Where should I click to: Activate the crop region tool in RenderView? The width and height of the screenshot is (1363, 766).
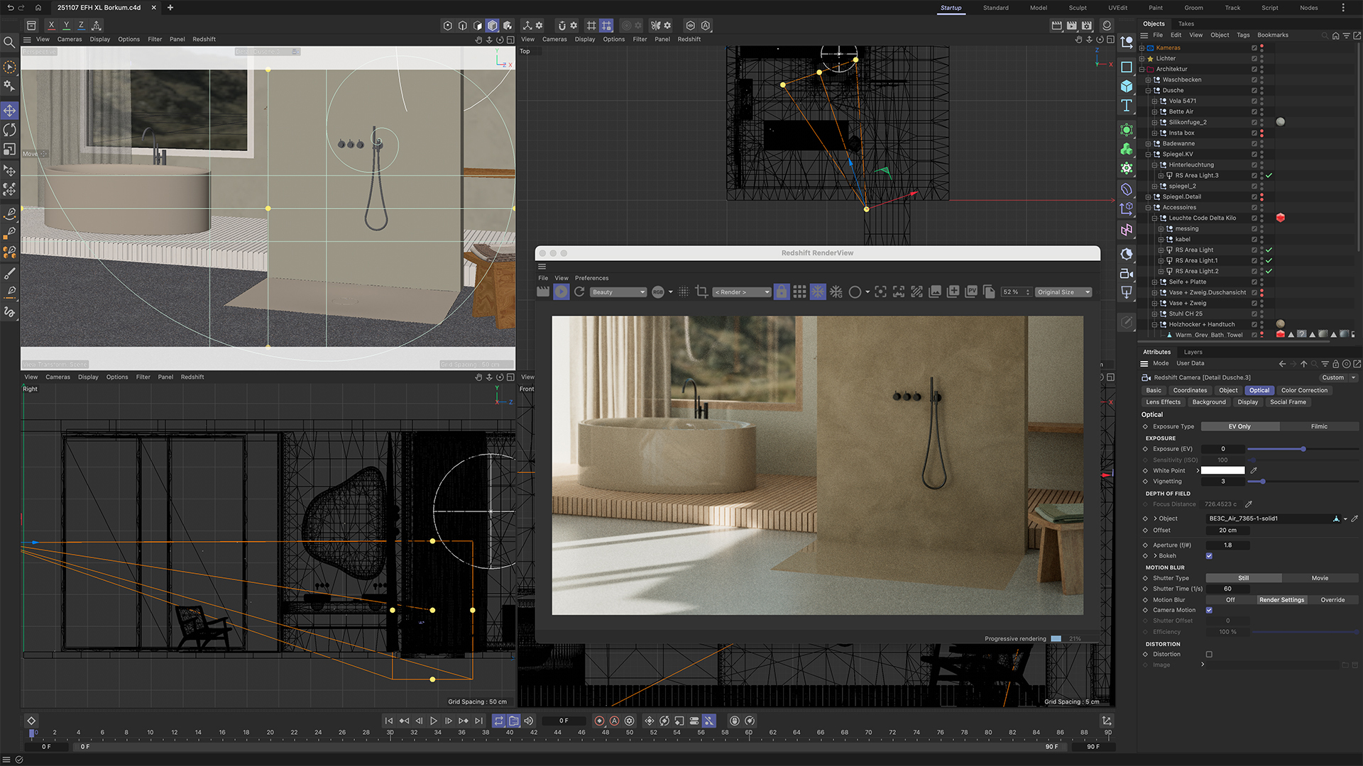pos(701,292)
